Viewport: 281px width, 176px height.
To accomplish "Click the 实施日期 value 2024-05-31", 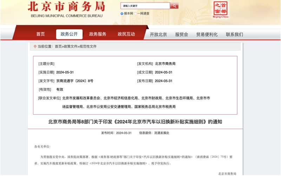I will coord(65,73).
